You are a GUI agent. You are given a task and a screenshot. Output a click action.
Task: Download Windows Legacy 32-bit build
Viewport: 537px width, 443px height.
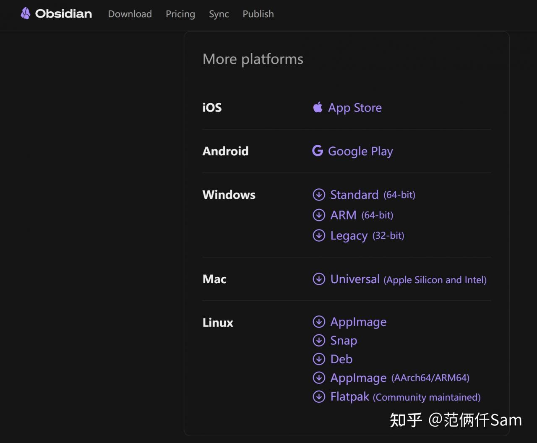[x=367, y=236]
